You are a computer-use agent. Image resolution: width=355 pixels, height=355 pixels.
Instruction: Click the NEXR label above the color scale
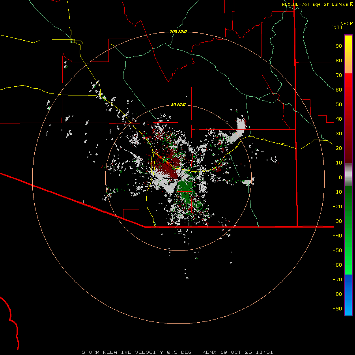tap(347, 24)
